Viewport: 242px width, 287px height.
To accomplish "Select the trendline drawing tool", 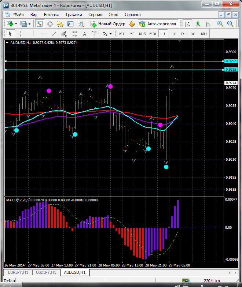I will (54, 34).
